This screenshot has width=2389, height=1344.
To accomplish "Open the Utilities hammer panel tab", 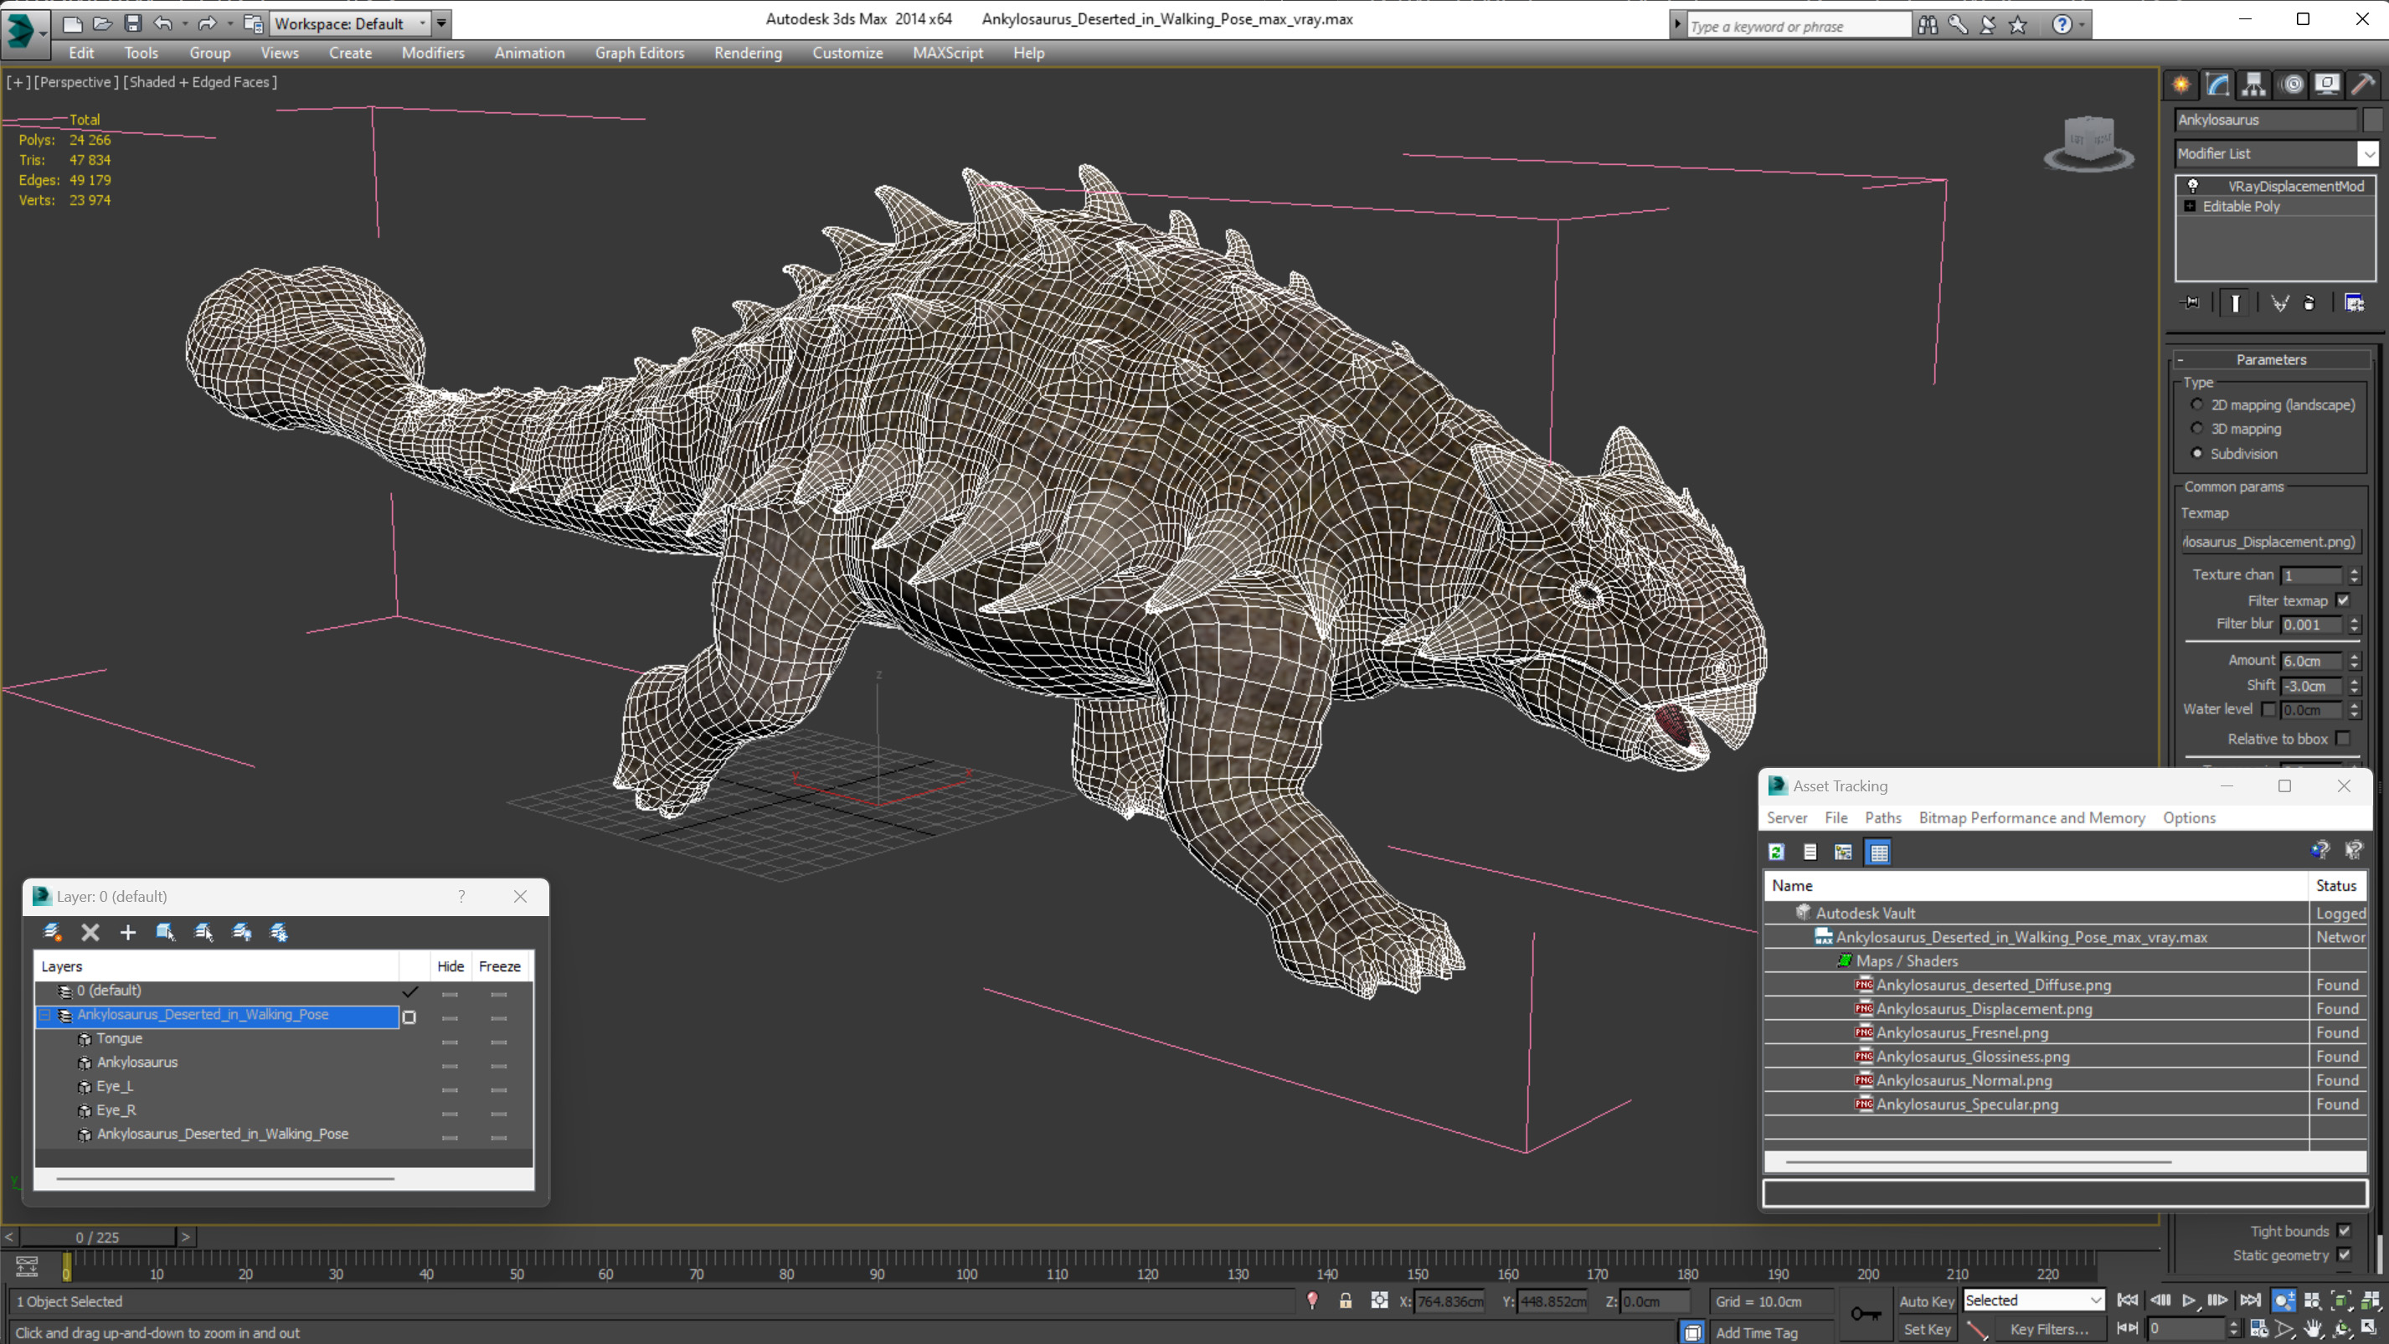I will 2363,85.
